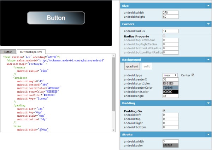Edit the Size android:width field 270
The height and width of the screenshot is (150, 212).
pos(171,13)
